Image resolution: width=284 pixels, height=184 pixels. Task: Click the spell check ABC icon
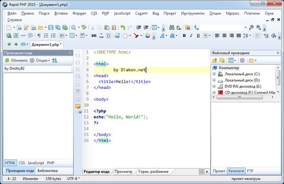tap(84, 27)
